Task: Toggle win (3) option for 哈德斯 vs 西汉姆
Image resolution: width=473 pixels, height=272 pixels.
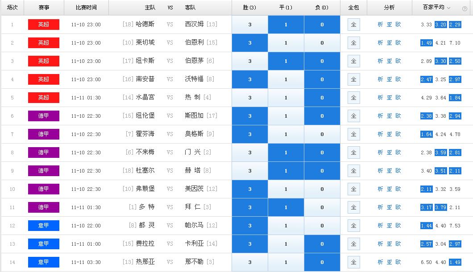Action: (250, 25)
